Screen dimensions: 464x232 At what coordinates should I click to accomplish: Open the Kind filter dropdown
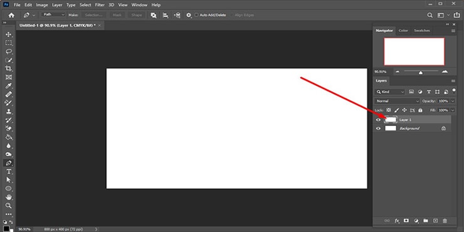tap(389, 92)
